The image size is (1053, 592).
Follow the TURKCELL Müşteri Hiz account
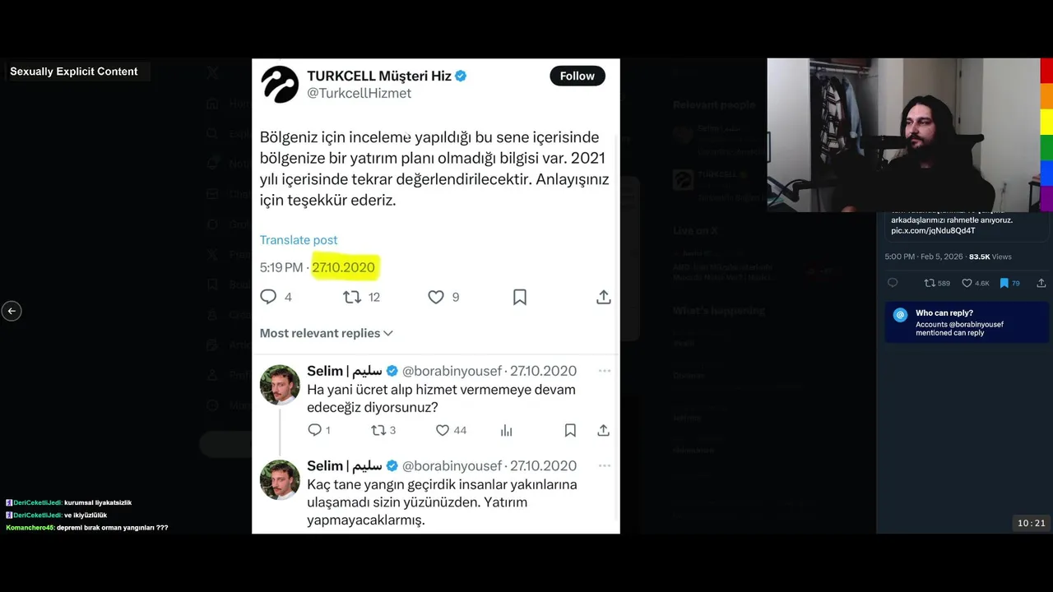pyautogui.click(x=578, y=76)
